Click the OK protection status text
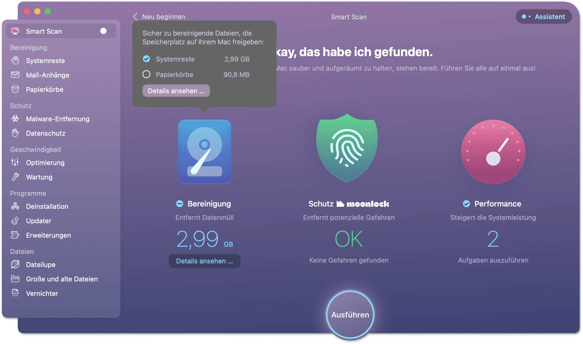This screenshot has width=583, height=344. [349, 239]
